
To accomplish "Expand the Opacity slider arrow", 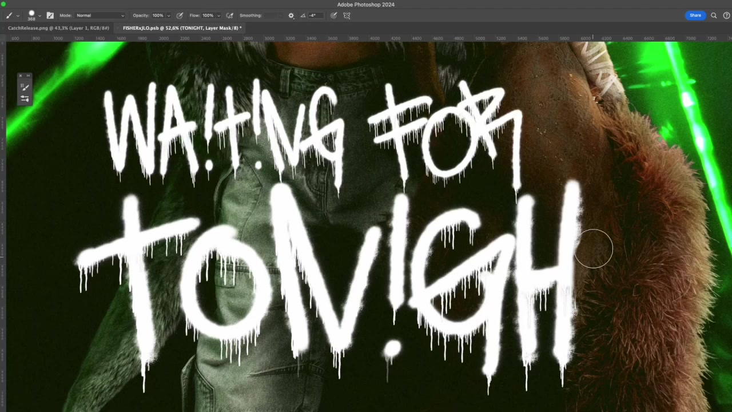I will 168,15.
